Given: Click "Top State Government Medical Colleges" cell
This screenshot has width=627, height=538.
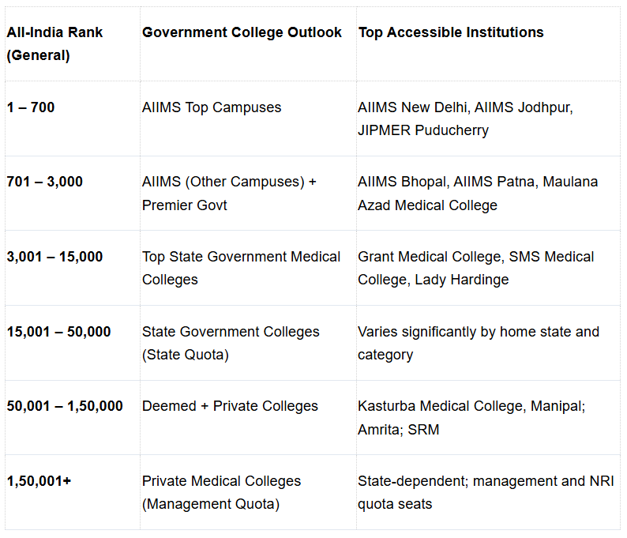Looking at the screenshot, I should point(241,268).
